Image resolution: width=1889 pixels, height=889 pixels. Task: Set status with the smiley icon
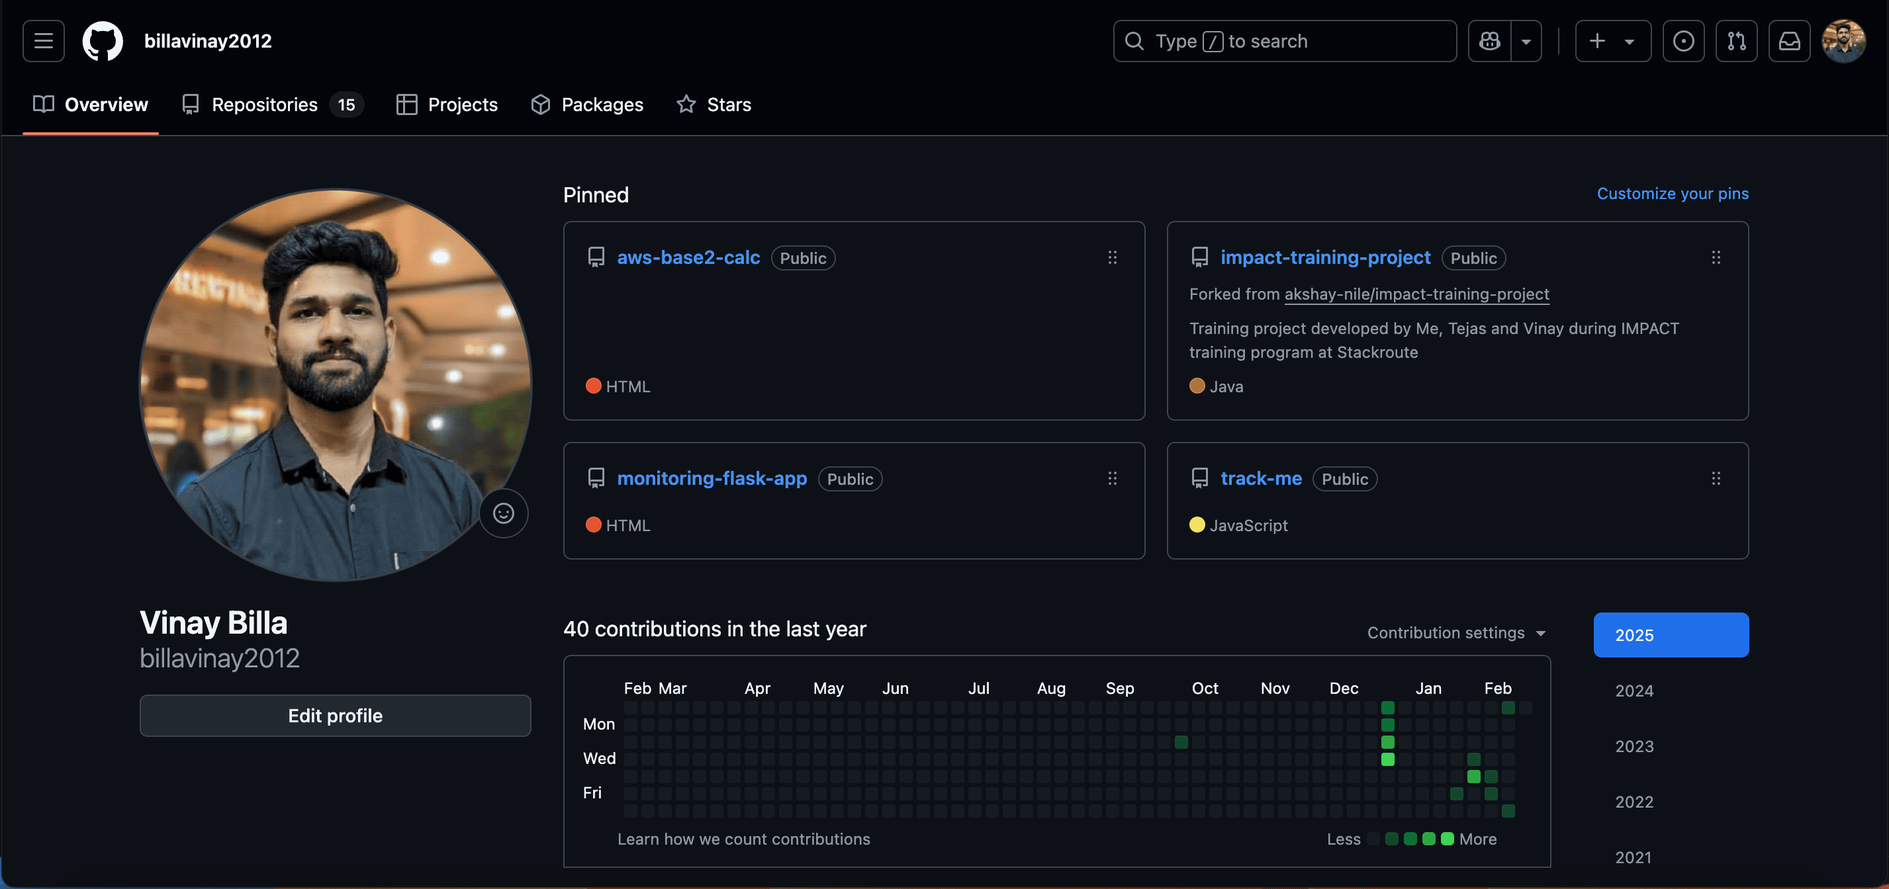click(x=503, y=513)
